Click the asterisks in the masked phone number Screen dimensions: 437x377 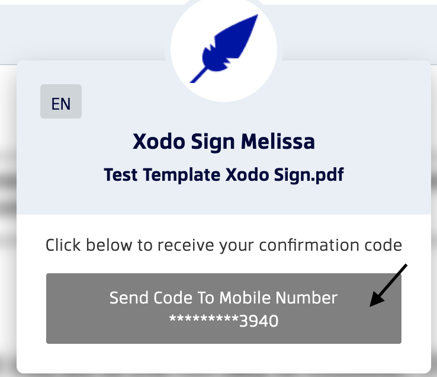pos(204,319)
